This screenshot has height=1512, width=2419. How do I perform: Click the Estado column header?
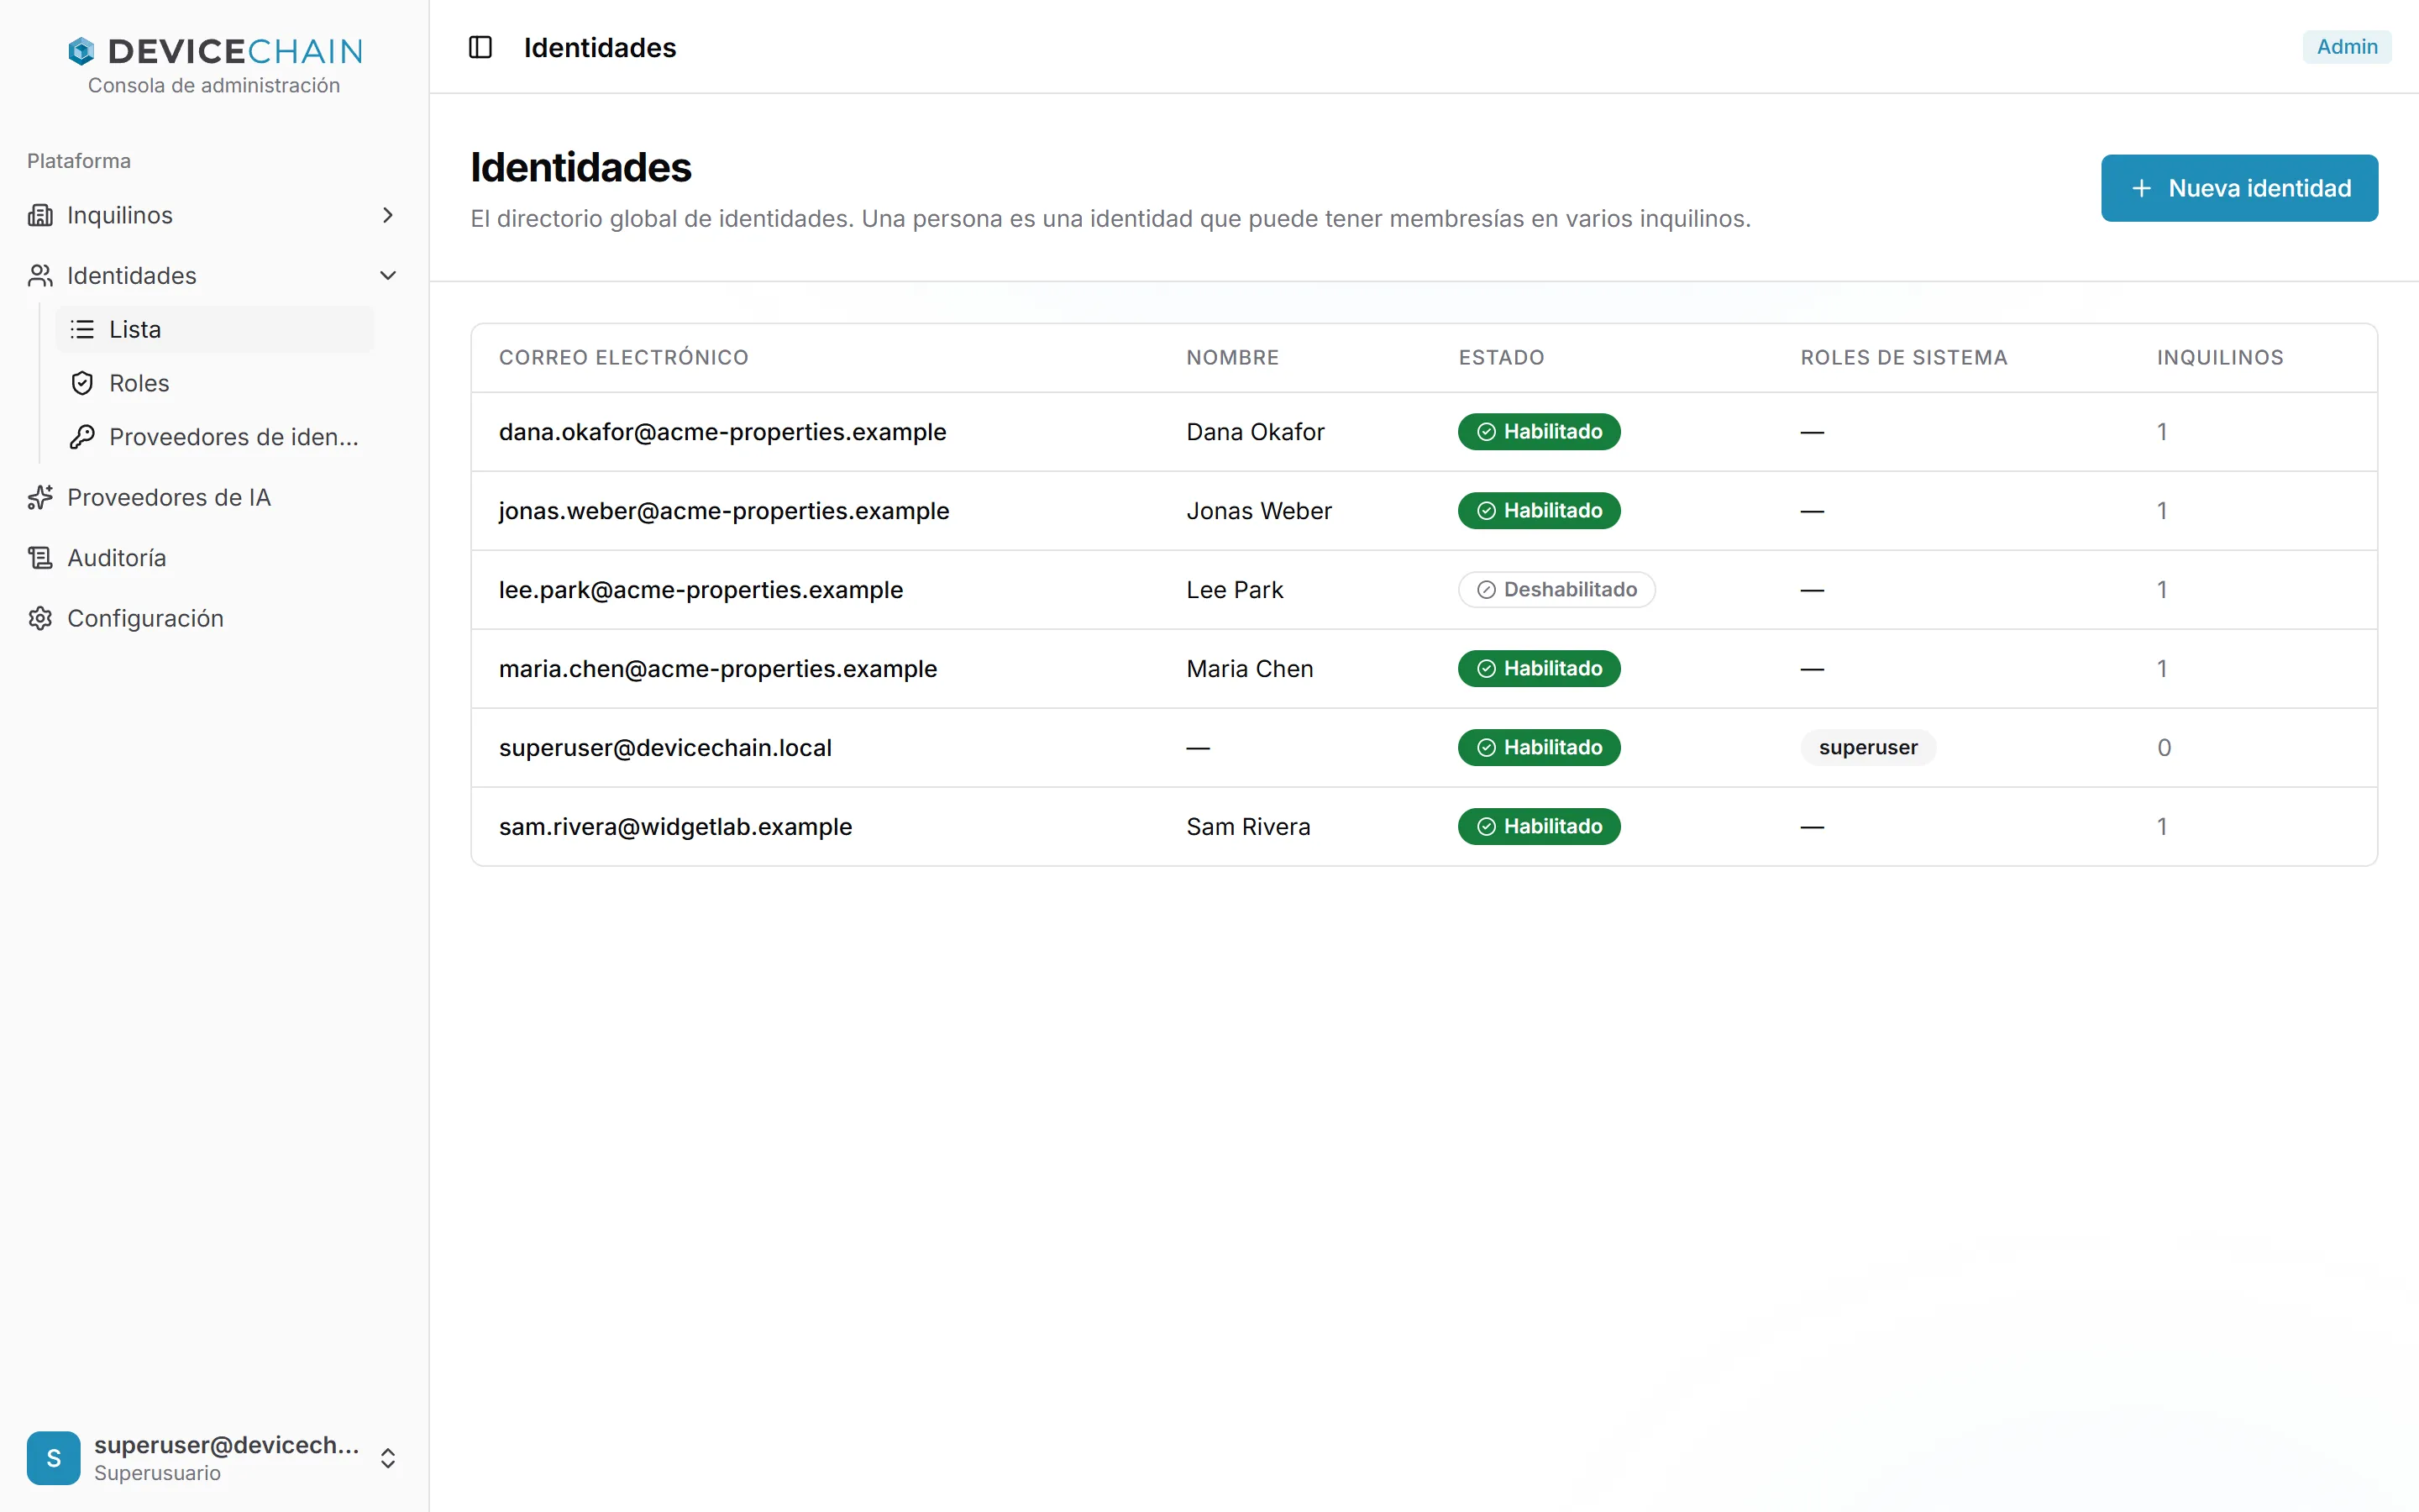click(1502, 358)
